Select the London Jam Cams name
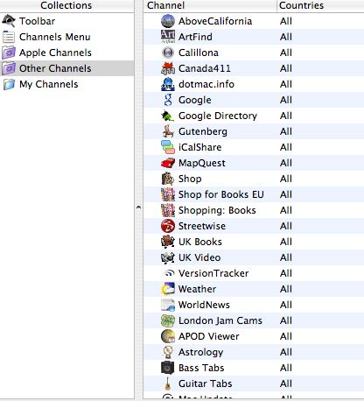 220,320
